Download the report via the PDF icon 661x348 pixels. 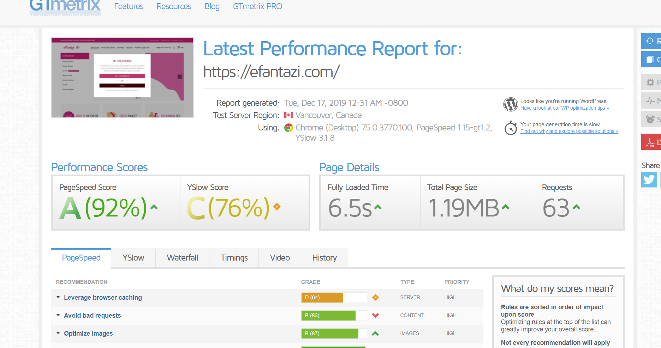(x=650, y=142)
